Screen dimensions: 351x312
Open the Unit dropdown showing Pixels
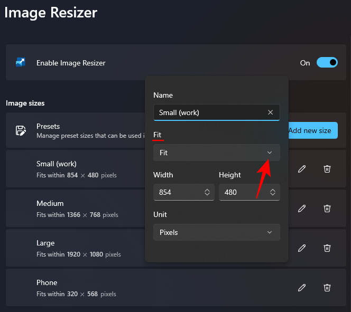216,232
